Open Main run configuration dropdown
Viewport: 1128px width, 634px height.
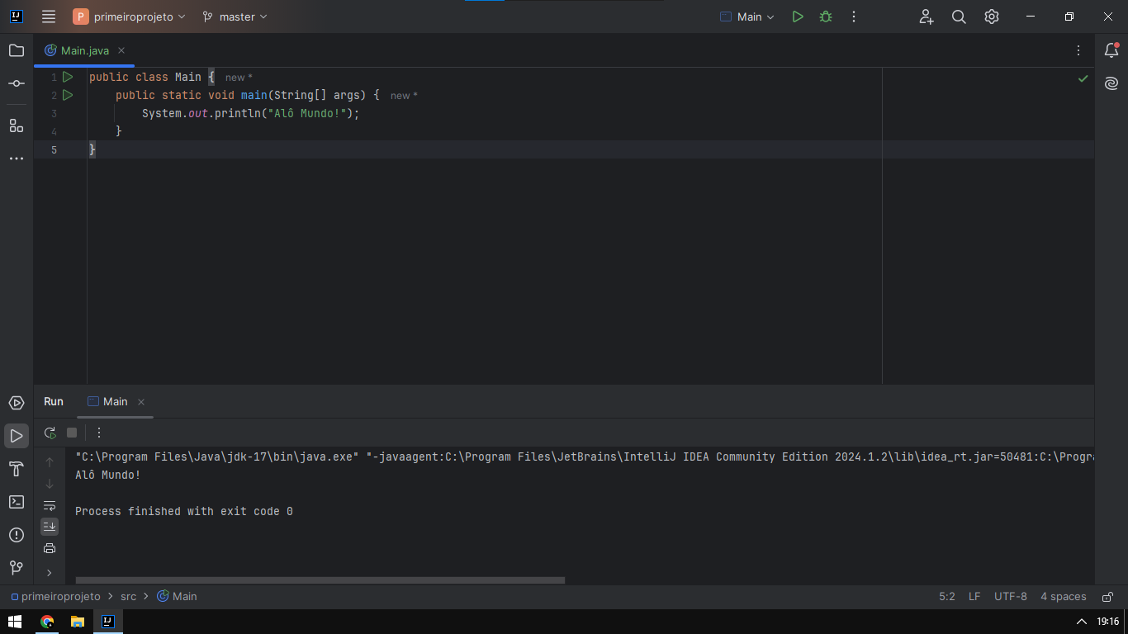pyautogui.click(x=748, y=17)
